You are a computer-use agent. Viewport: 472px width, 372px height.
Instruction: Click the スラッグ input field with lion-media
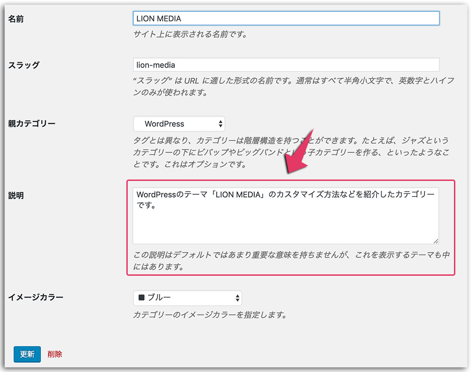pos(286,65)
